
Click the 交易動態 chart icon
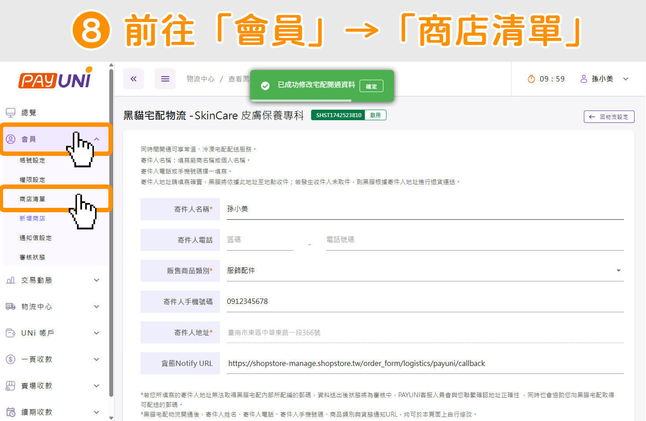click(x=11, y=280)
